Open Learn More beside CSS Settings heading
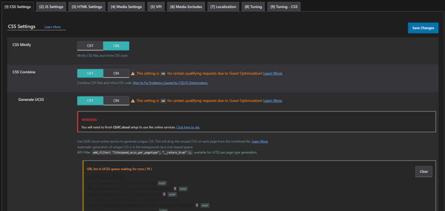Viewport: 445px width, 211px height. [x=53, y=27]
